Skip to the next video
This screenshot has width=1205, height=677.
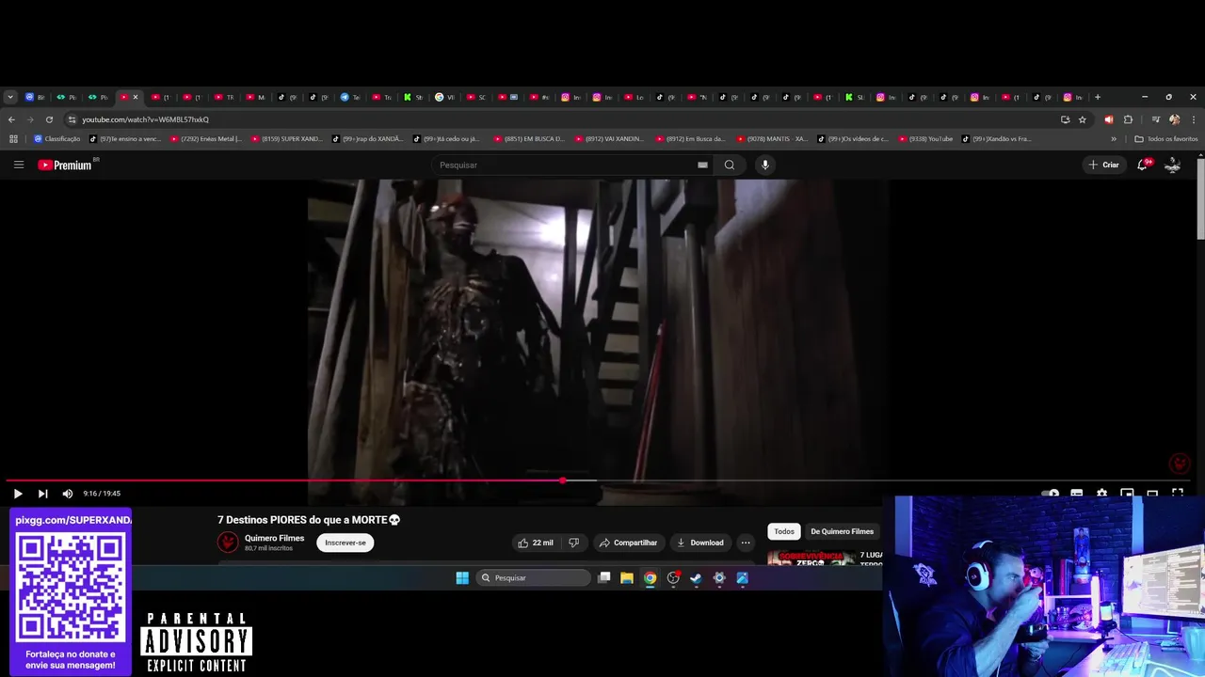tap(42, 494)
